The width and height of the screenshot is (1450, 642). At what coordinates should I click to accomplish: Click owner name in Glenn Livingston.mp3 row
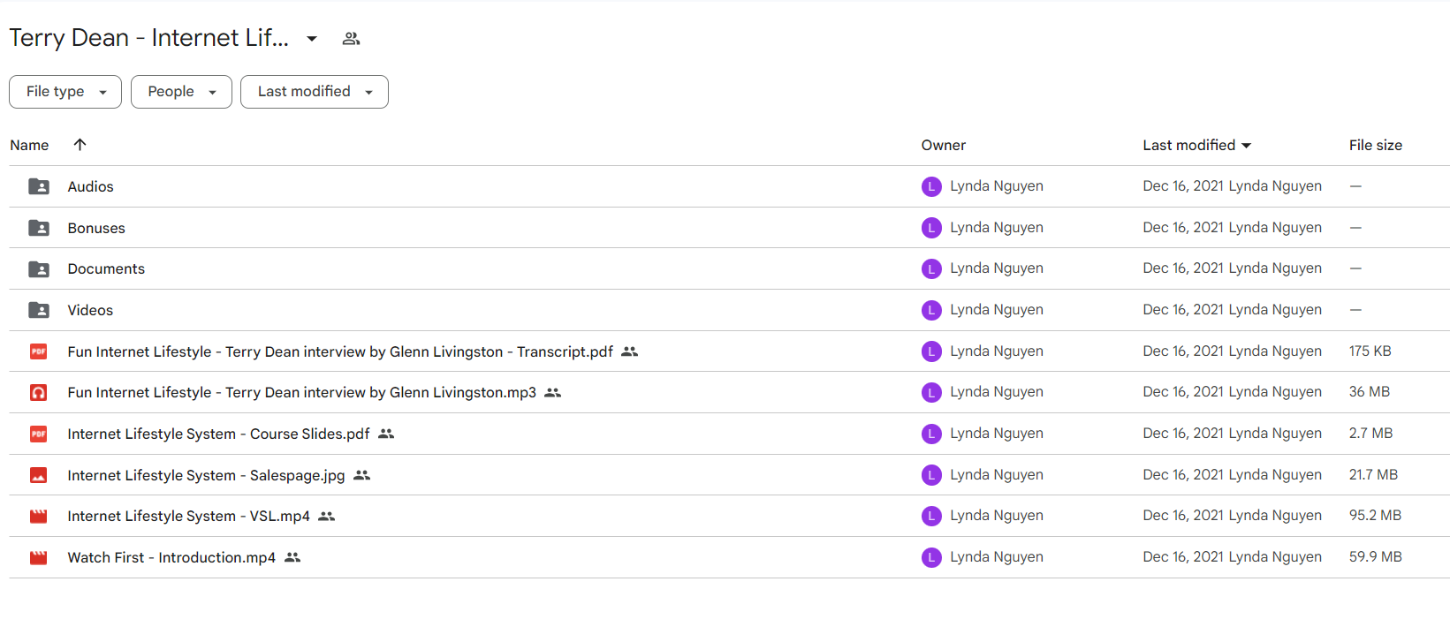997,391
